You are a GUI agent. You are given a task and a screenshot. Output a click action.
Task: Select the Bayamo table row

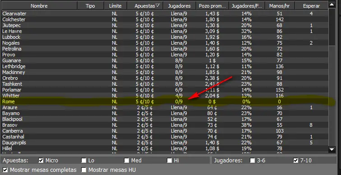(x=165, y=113)
